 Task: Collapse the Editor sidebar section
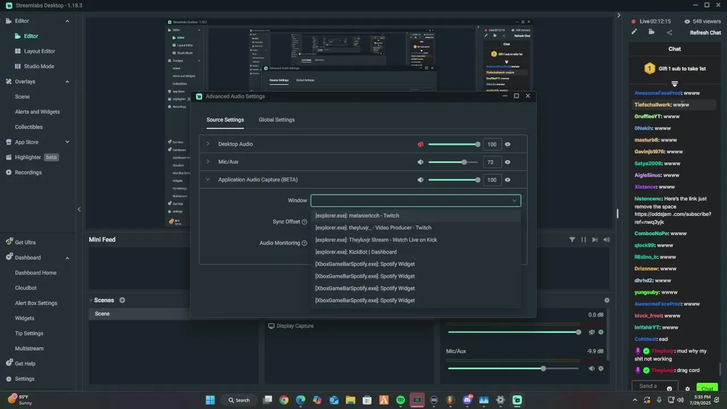[x=67, y=21]
